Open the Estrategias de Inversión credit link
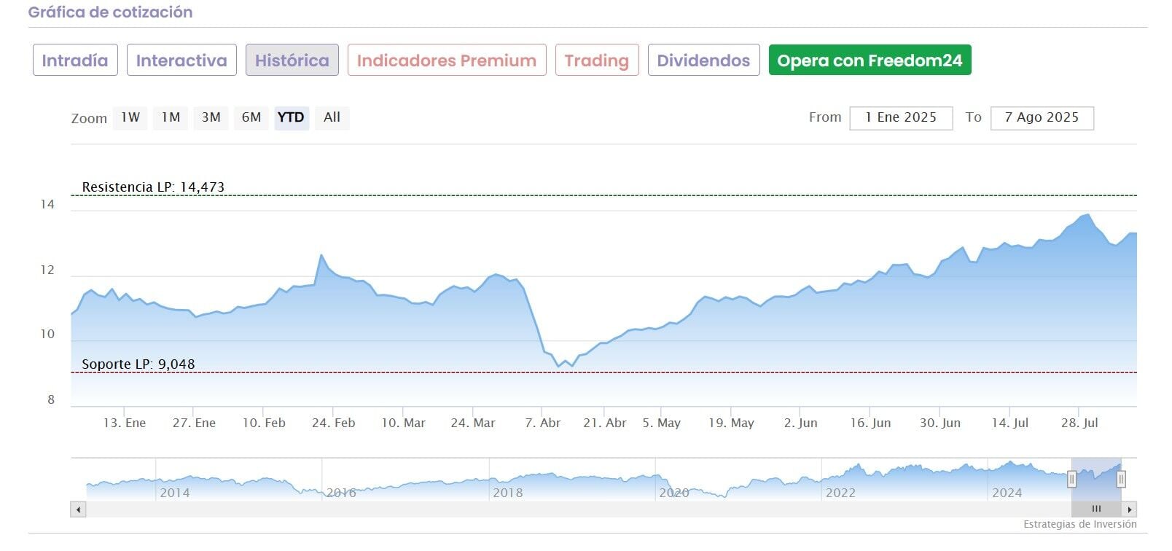The image size is (1172, 551). click(1079, 525)
